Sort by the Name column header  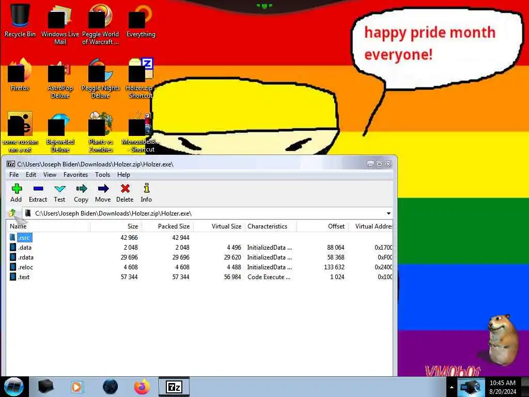[x=48, y=226]
